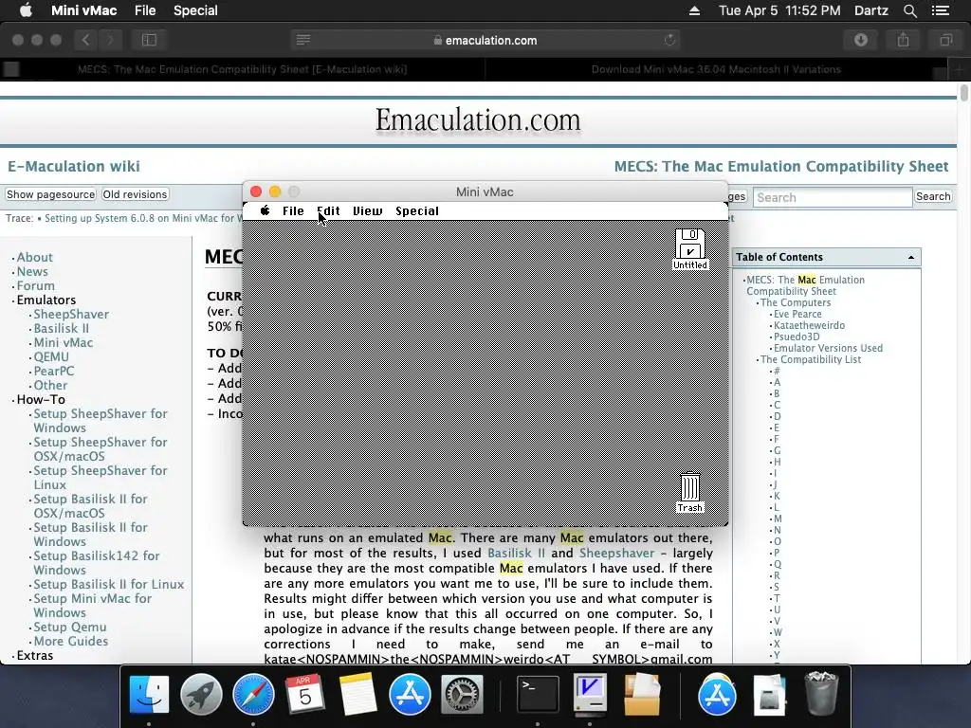Click the Show pagesource button
The width and height of the screenshot is (971, 728).
pyautogui.click(x=51, y=194)
